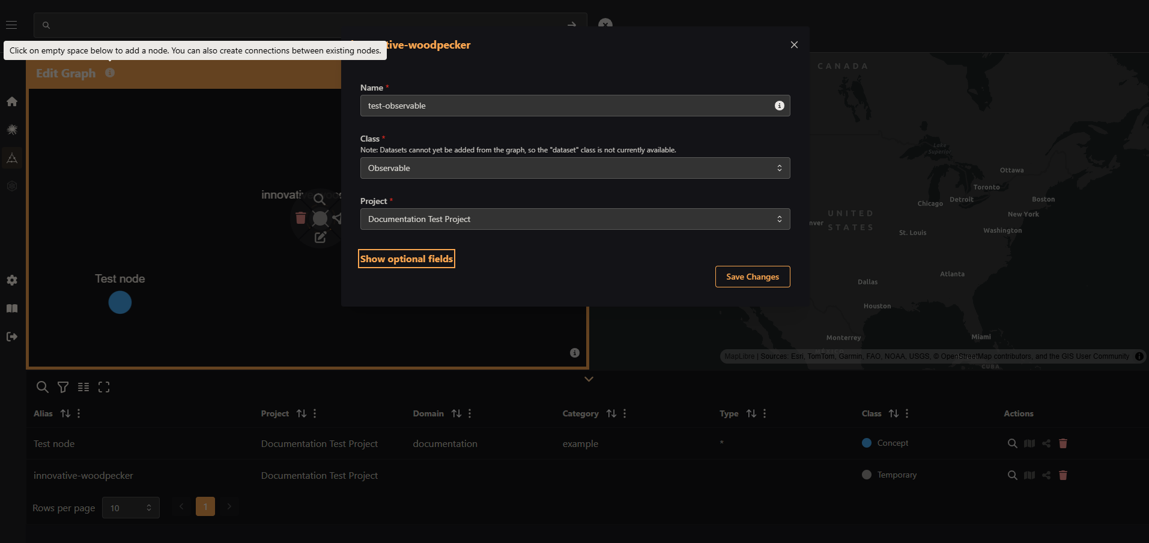The image size is (1149, 543).
Task: Click the info icon at the graph's bottom corner
Action: pos(575,353)
